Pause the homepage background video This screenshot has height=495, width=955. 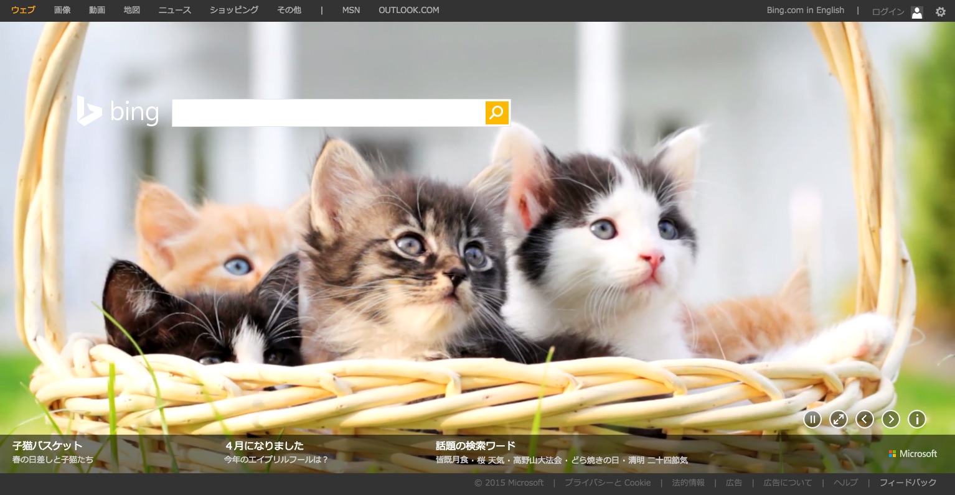(812, 419)
